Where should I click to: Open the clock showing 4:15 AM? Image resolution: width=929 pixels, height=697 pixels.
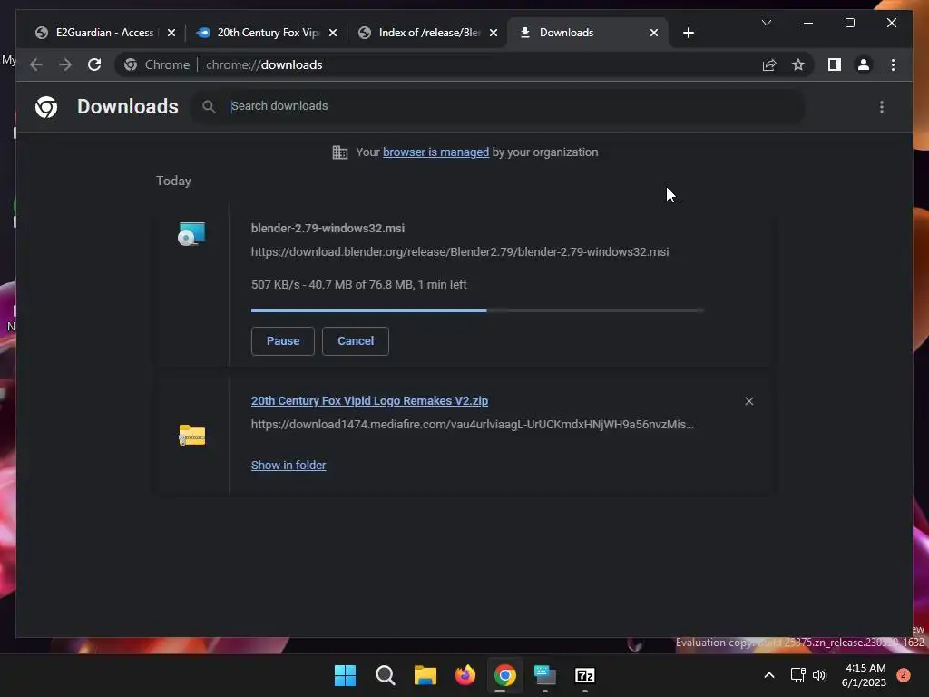pos(864,675)
